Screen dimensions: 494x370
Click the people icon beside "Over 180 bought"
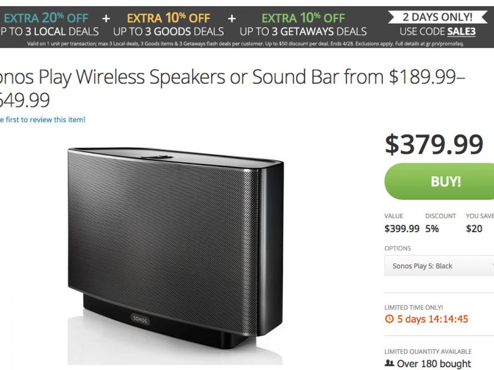pyautogui.click(x=389, y=364)
